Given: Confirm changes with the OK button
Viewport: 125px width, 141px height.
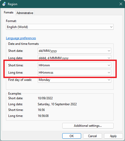Looking at the screenshot, I should pyautogui.click(x=72, y=136).
